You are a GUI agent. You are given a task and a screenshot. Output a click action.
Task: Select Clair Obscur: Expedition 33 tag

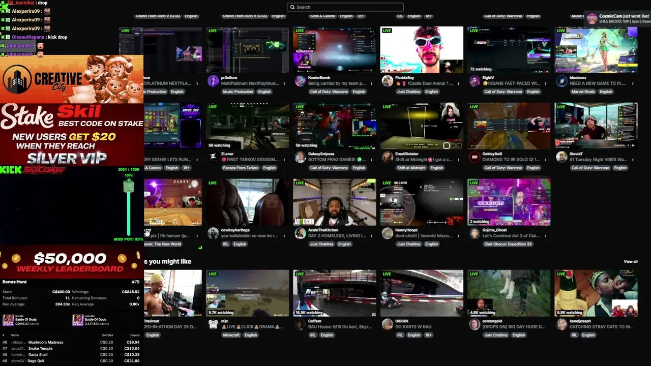pyautogui.click(x=507, y=244)
